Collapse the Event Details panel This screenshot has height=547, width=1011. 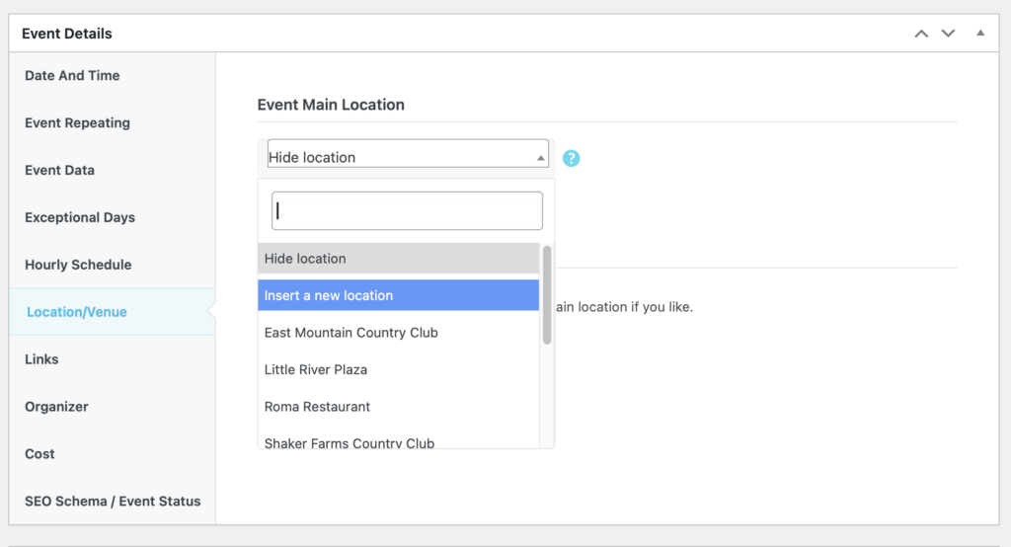click(x=980, y=34)
